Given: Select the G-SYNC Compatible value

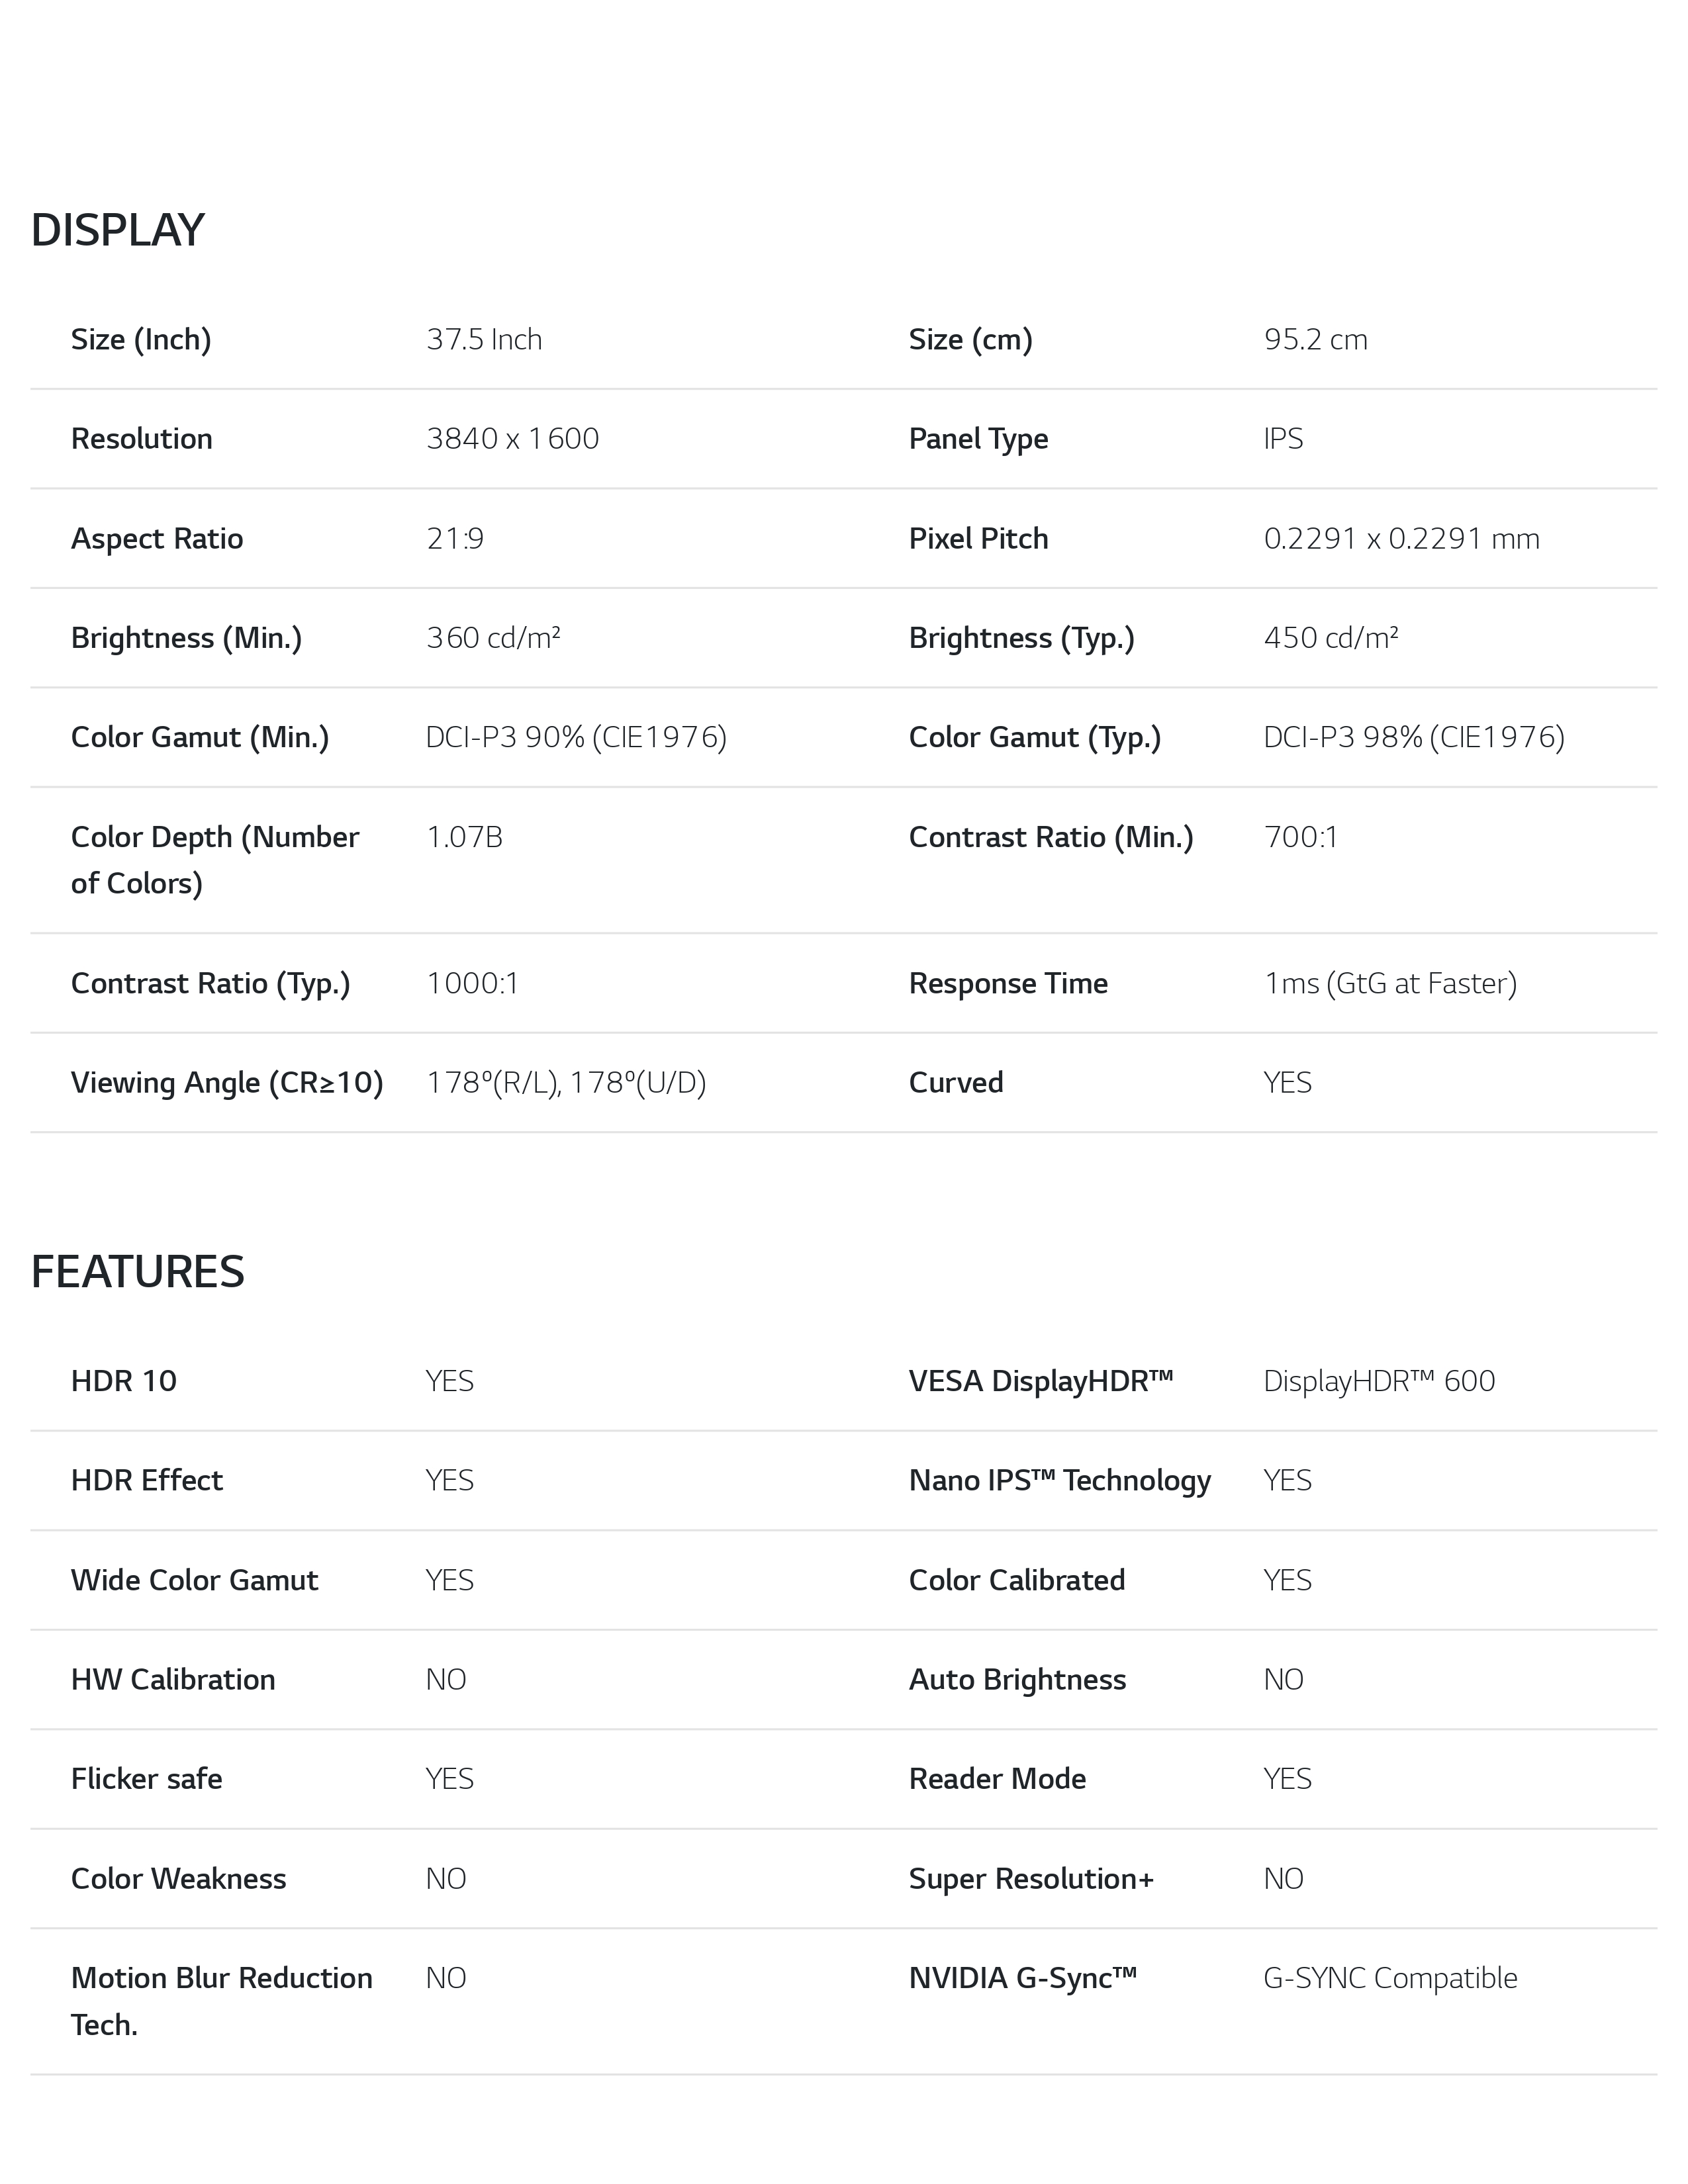Looking at the screenshot, I should coord(1390,1978).
